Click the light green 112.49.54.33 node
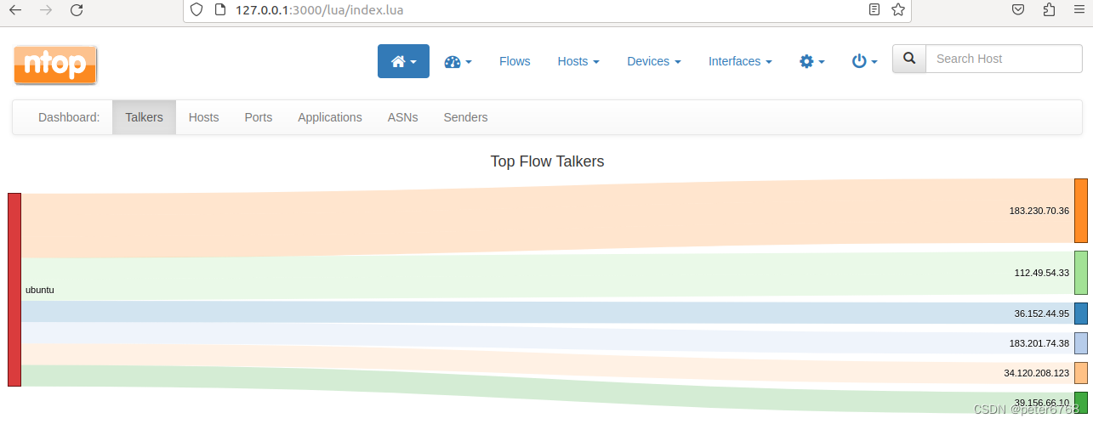The image size is (1093, 424). [x=1081, y=273]
